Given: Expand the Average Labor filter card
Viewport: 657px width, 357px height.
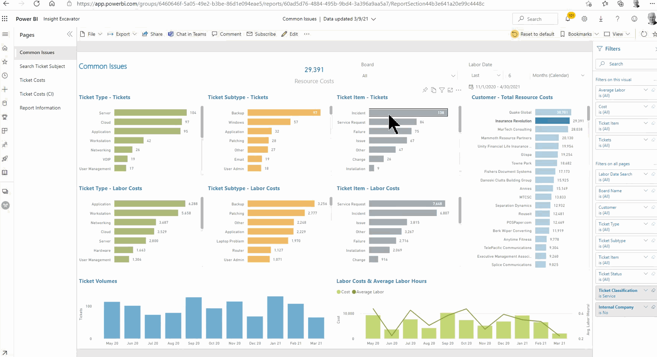Looking at the screenshot, I should 646,90.
